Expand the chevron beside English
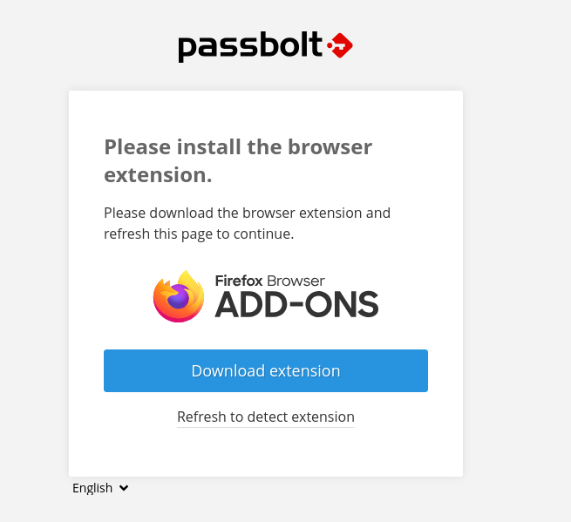The image size is (571, 522). click(x=124, y=488)
